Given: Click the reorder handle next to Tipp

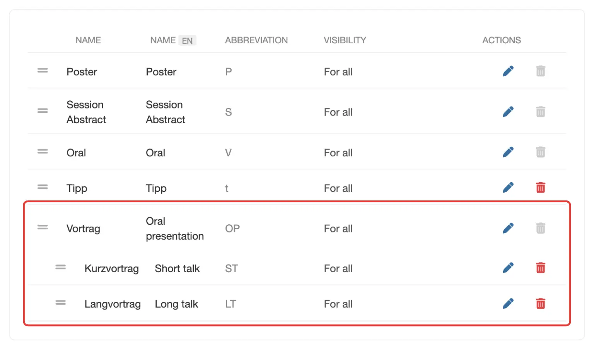Looking at the screenshot, I should [x=43, y=187].
